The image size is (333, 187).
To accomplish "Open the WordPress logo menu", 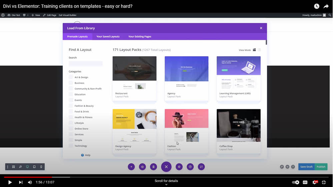I will pyautogui.click(x=3, y=15).
